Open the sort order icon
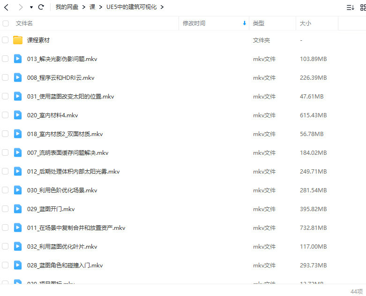 (x=350, y=8)
